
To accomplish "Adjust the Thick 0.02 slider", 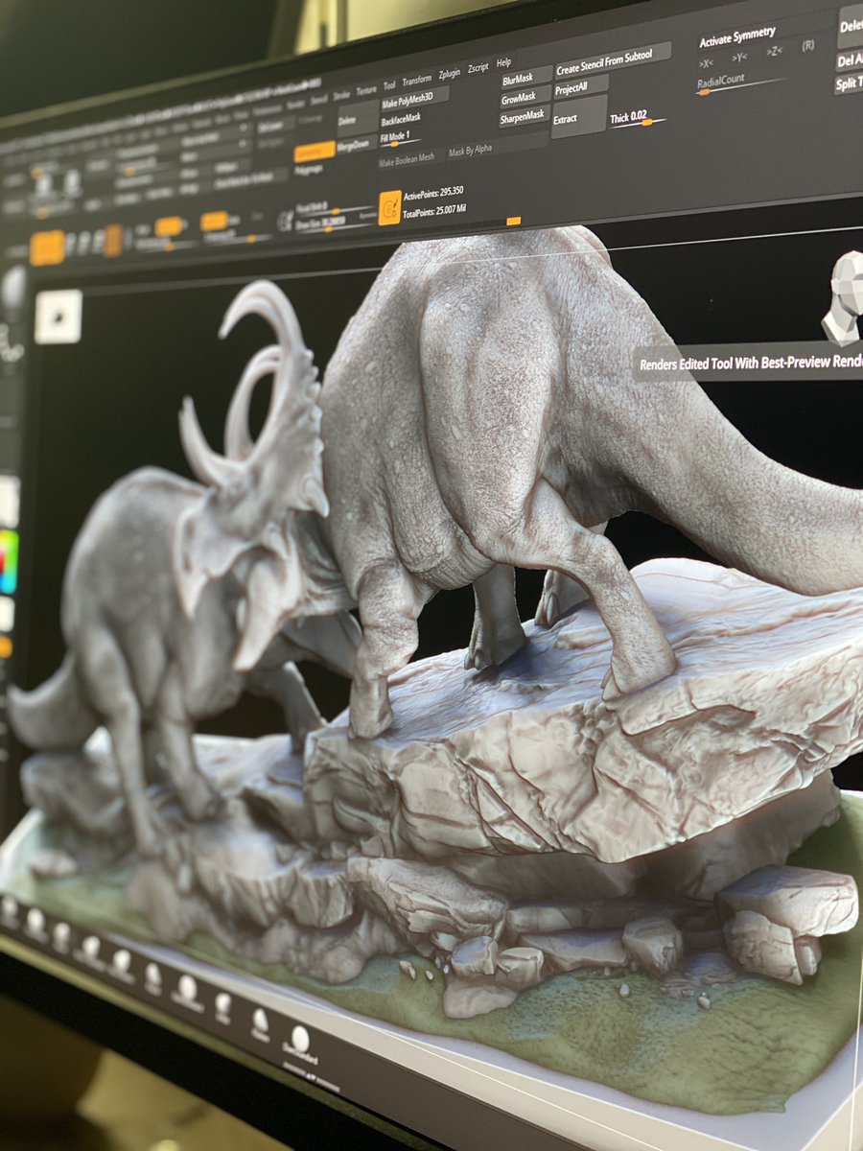I will [x=639, y=119].
